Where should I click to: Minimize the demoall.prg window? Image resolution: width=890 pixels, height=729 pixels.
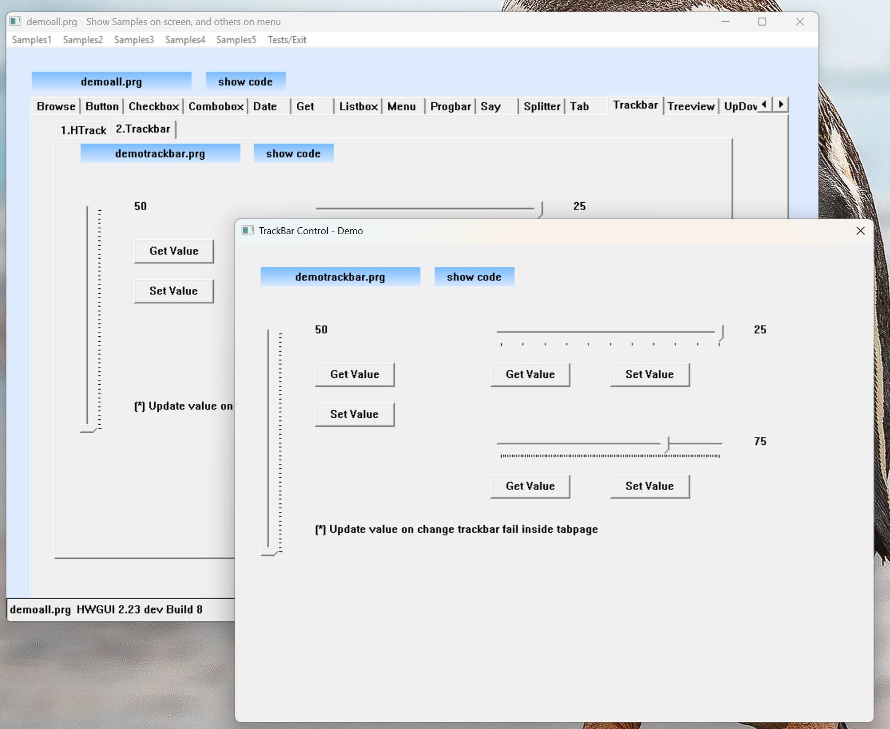726,21
